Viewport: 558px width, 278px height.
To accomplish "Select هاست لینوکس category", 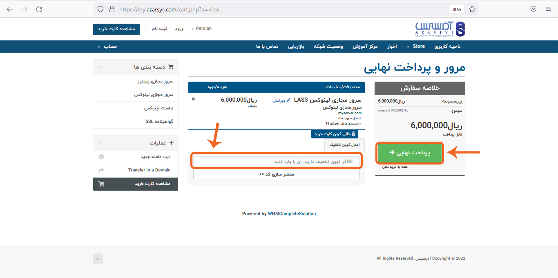I will (x=136, y=108).
